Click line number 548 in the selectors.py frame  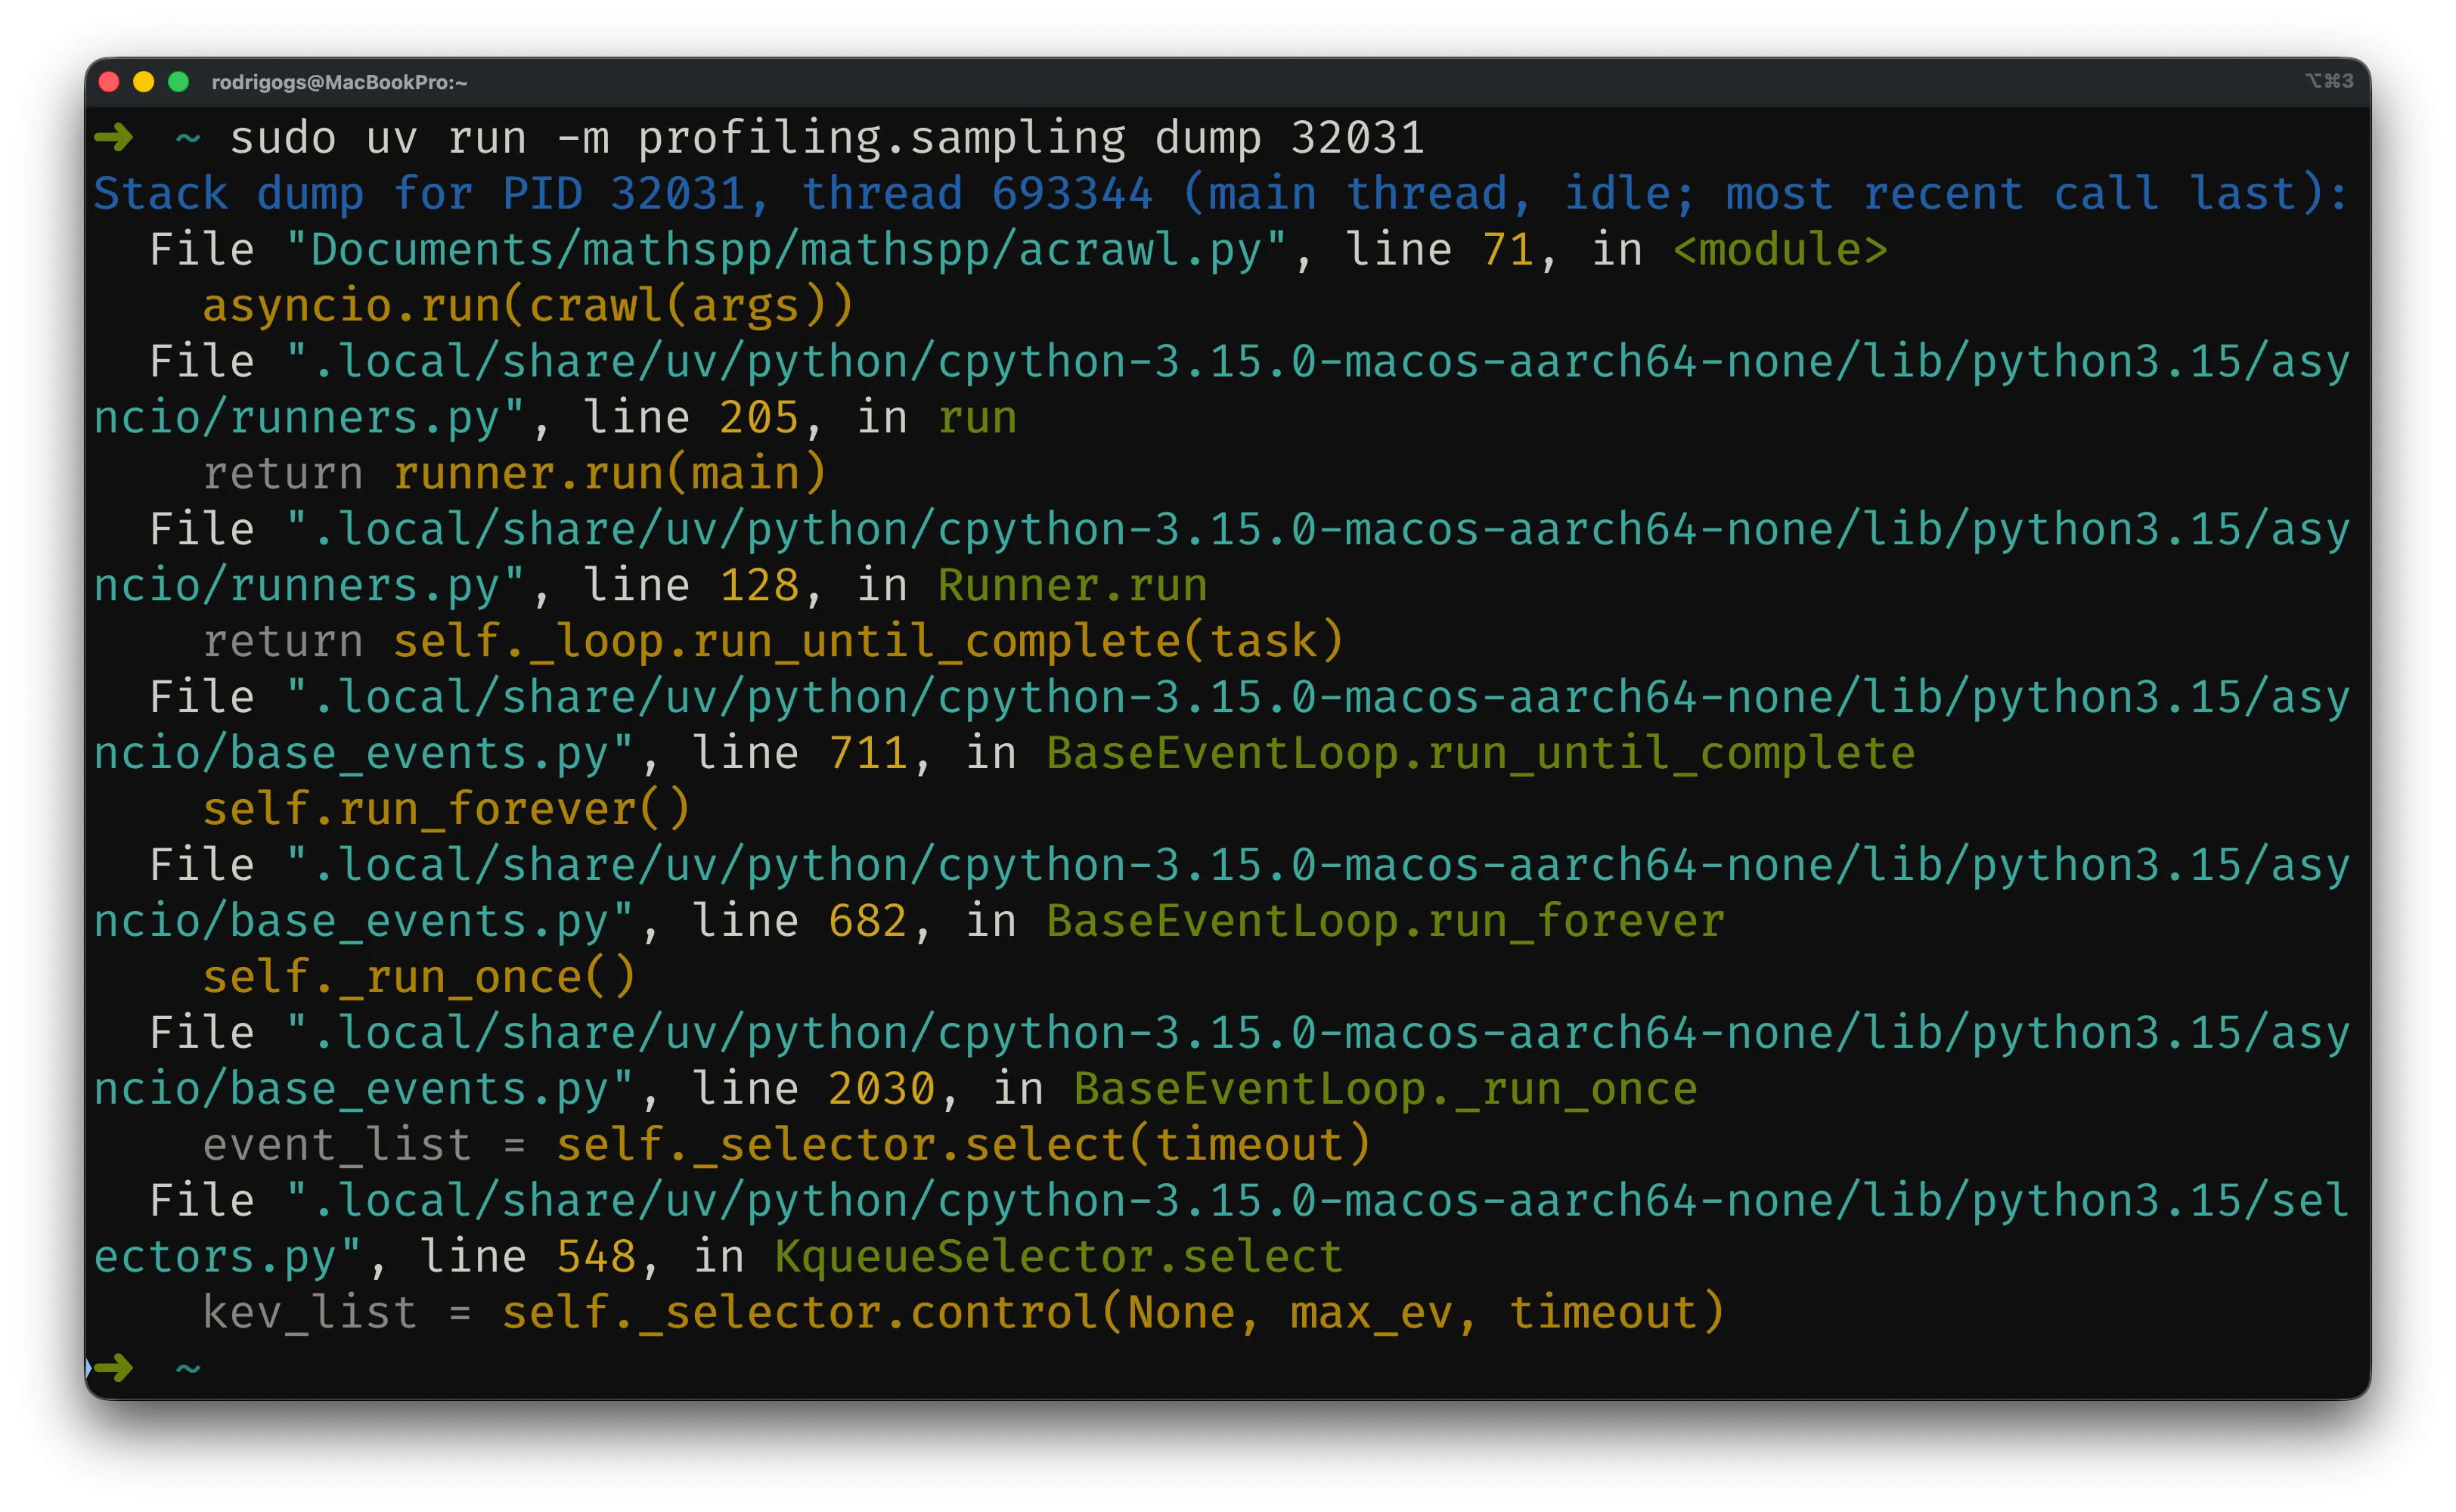pos(596,1258)
